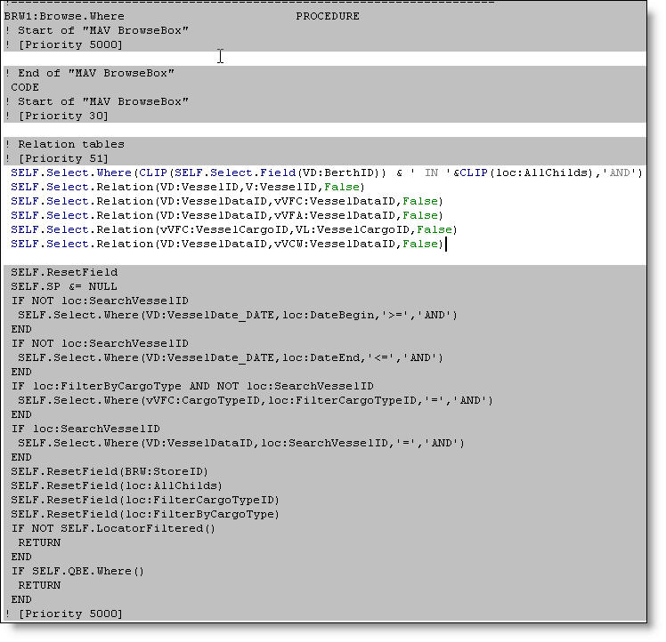The width and height of the screenshot is (666, 642).
Task: Click the SELF.ResetField(loc:AllChilds) line
Action: pyautogui.click(x=117, y=486)
